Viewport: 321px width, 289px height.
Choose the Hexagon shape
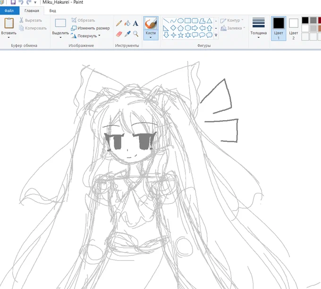click(x=187, y=28)
